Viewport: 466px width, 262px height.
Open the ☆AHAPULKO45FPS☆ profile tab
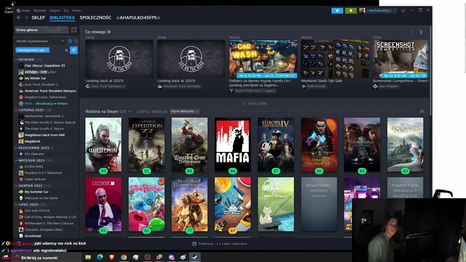(x=138, y=17)
